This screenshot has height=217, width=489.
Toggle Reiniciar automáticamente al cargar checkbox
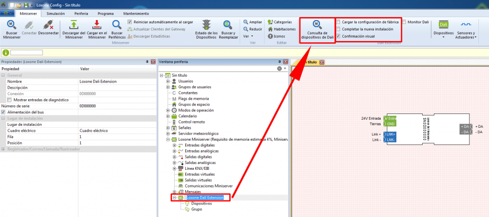(130, 22)
